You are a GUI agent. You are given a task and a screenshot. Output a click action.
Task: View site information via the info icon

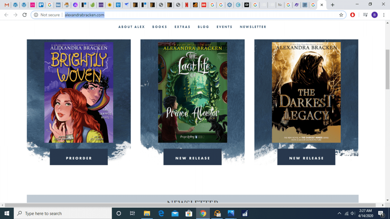point(36,15)
